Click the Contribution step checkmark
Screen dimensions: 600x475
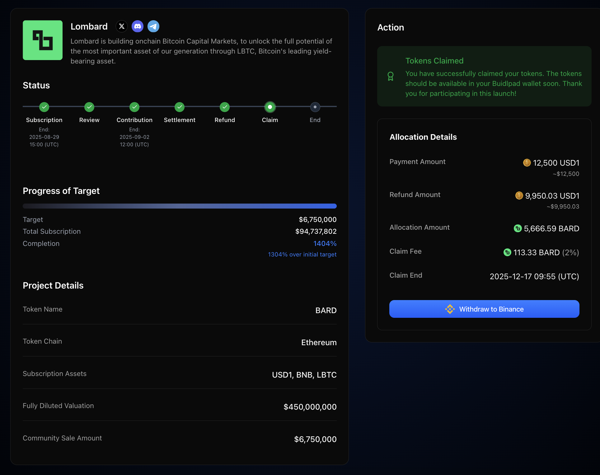pos(134,107)
